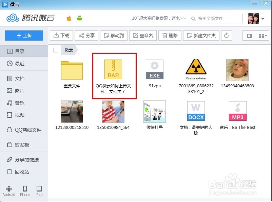
Task: Select the 13499340463503 image thumbnail
Action: pyautogui.click(x=237, y=70)
